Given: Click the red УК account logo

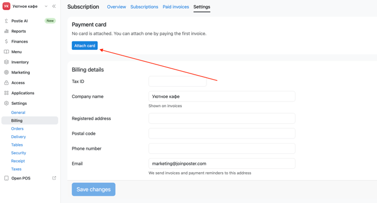Looking at the screenshot, I should click(x=6, y=6).
